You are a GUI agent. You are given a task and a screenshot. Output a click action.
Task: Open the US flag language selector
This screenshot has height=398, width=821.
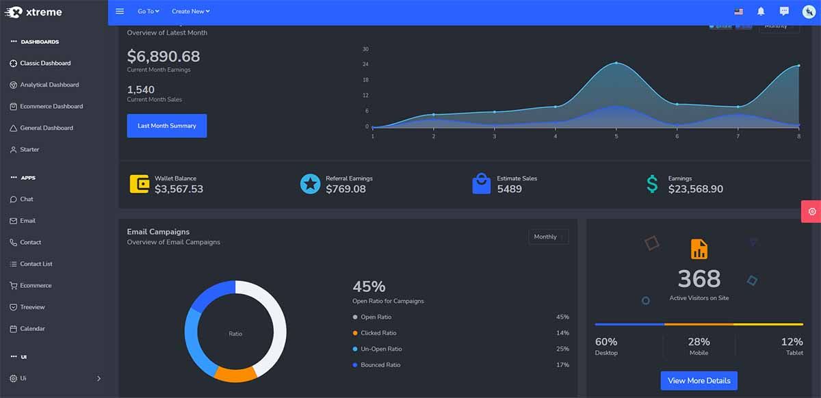pyautogui.click(x=739, y=12)
